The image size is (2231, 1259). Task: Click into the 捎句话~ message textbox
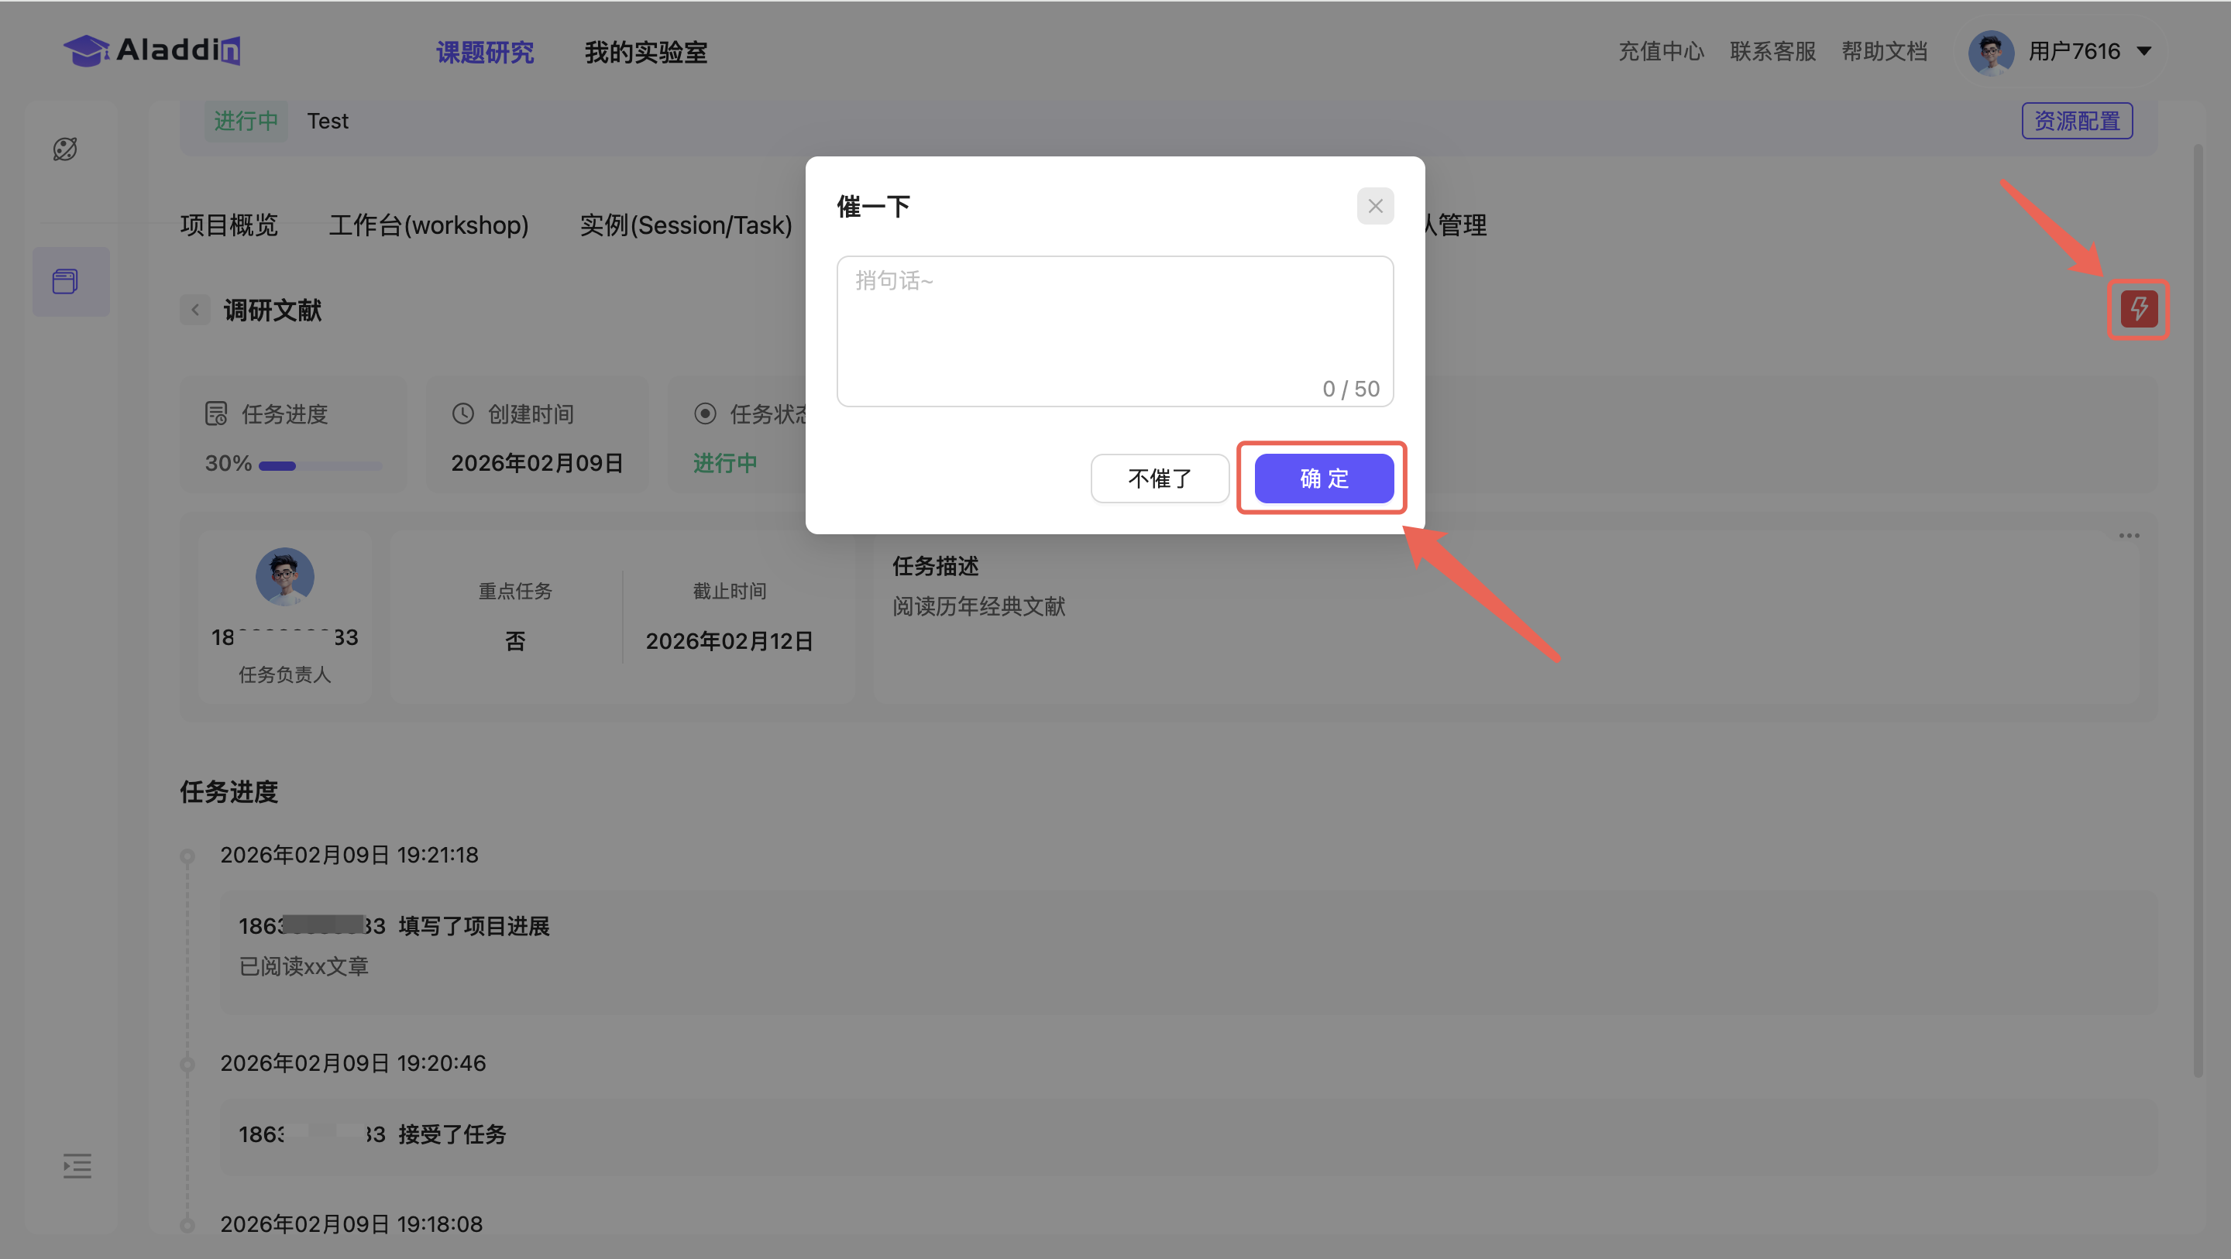[1114, 330]
